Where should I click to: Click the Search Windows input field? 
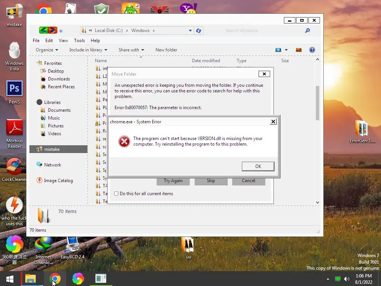[264, 31]
